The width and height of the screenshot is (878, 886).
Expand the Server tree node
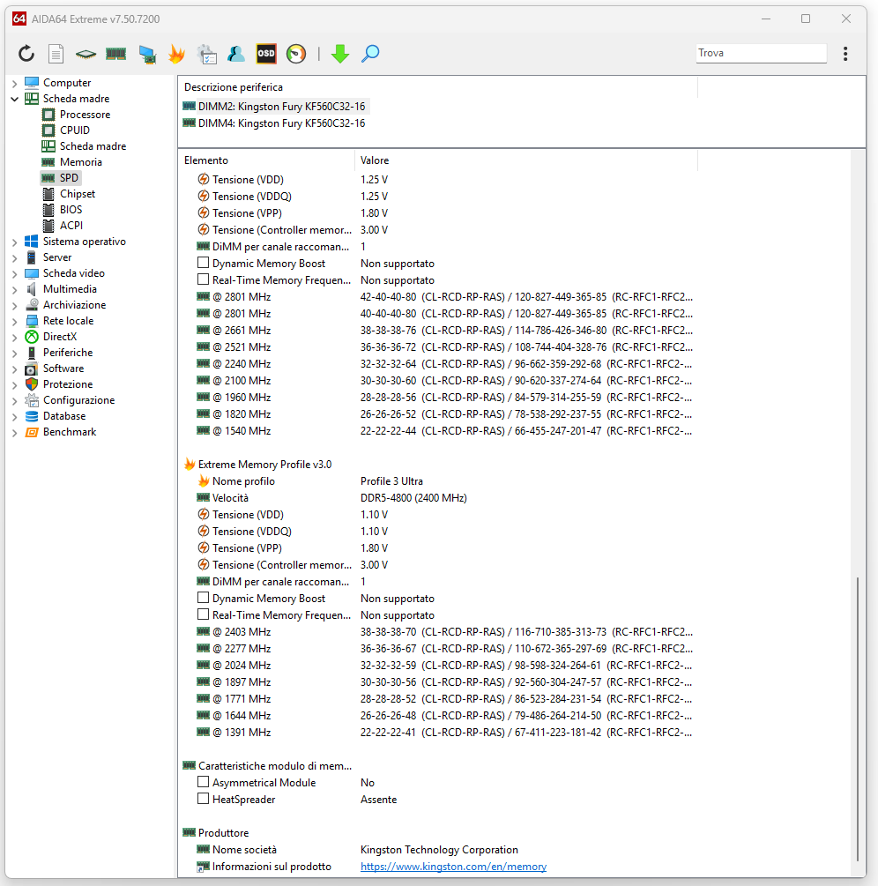(x=15, y=257)
